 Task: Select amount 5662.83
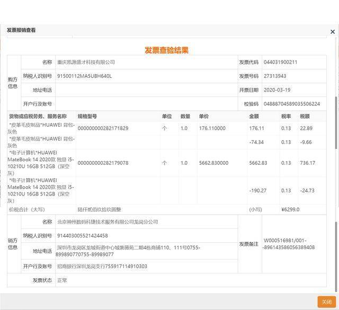pyautogui.click(x=258, y=163)
